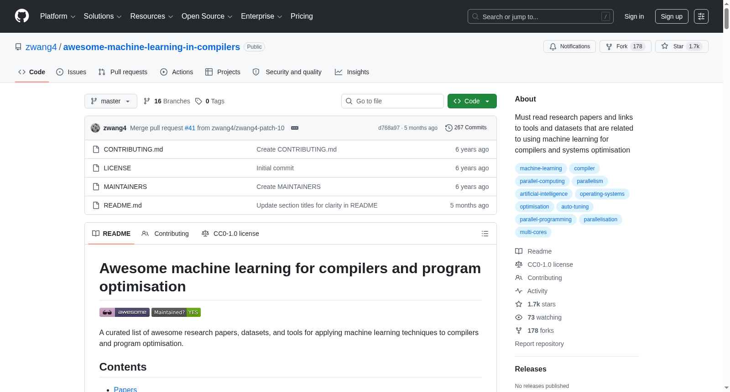Viewport: 730px width, 392px height.
Task: Click the parallel-computing topic tag
Action: point(542,181)
